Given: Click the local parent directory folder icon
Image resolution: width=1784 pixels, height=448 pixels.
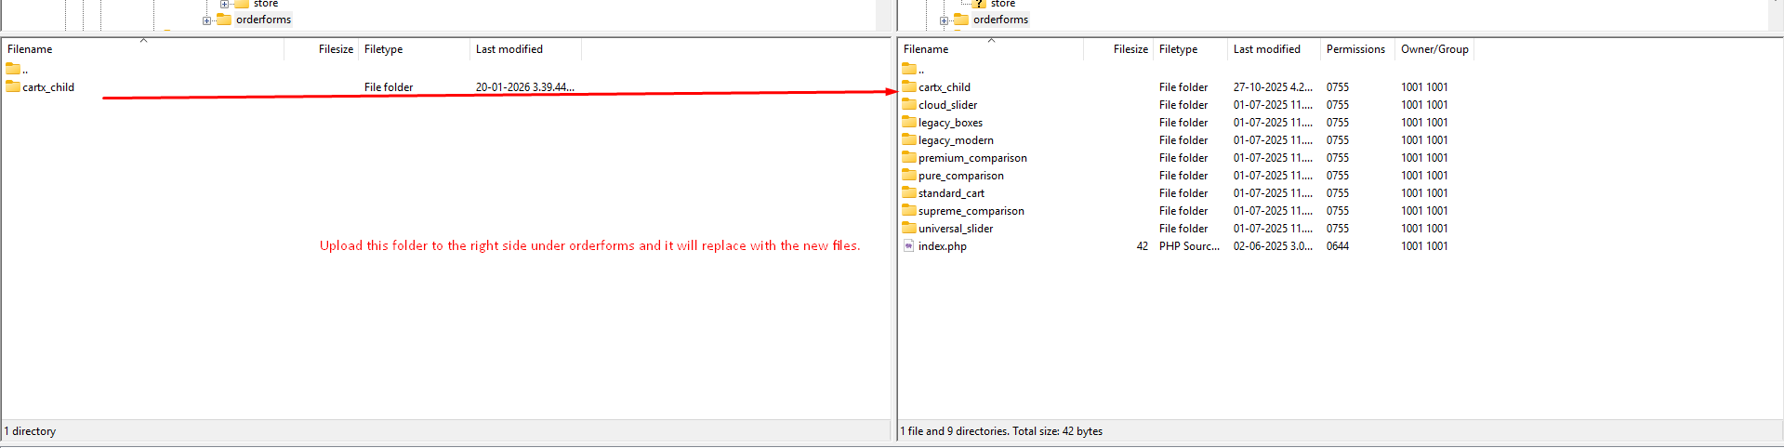Looking at the screenshot, I should click(13, 69).
